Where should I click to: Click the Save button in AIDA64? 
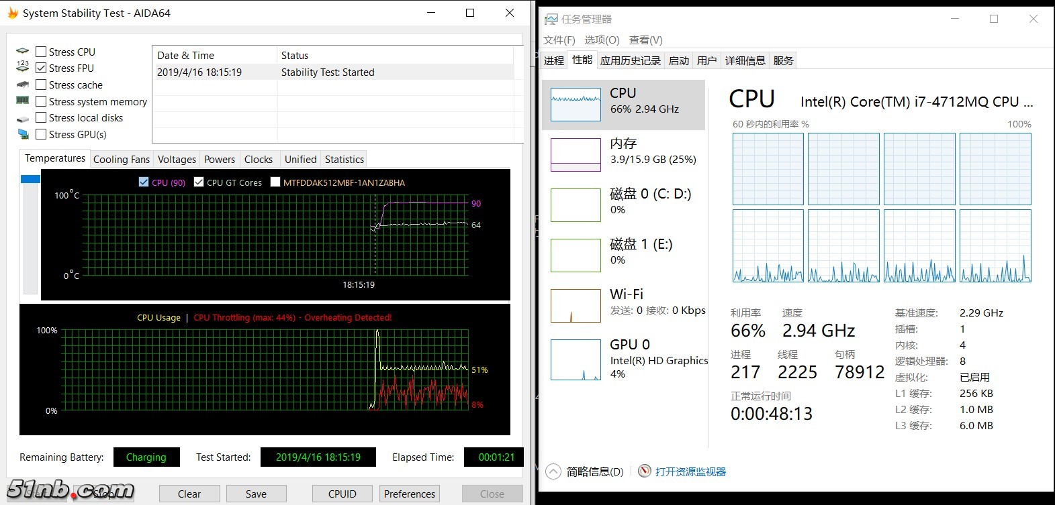[256, 494]
